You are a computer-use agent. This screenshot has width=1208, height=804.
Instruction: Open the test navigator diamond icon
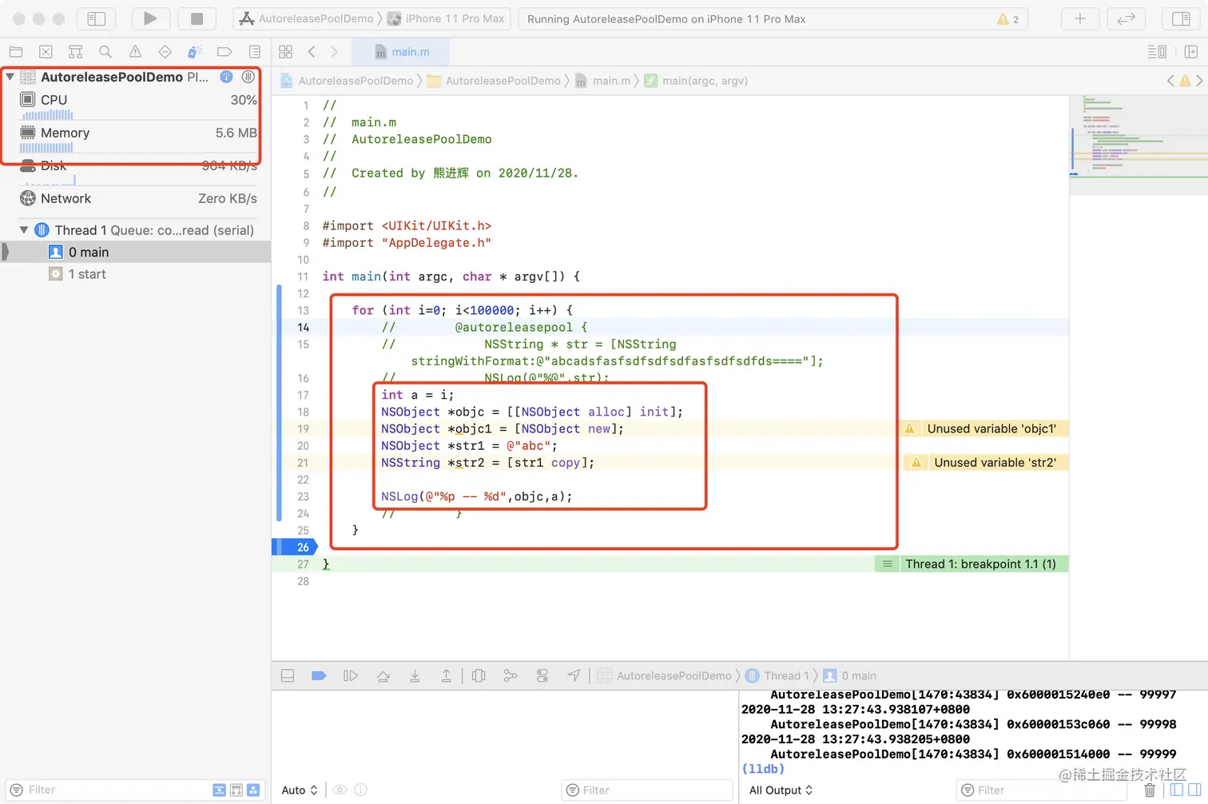point(165,52)
